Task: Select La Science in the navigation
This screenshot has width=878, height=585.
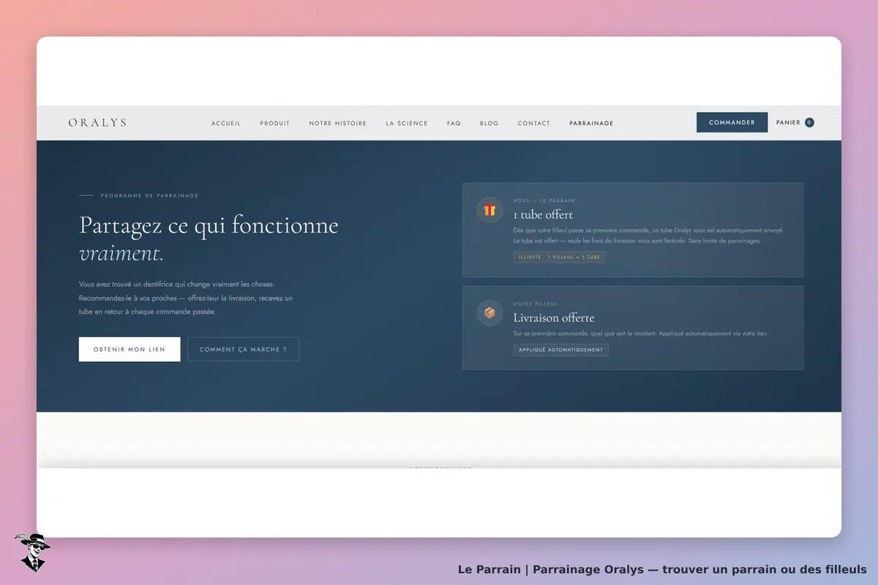Action: (407, 124)
